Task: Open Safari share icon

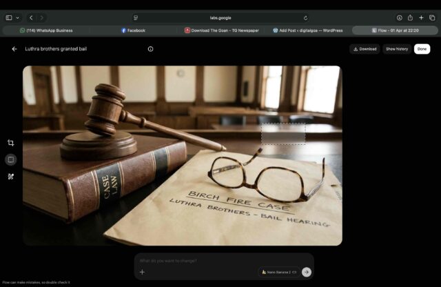Action: coord(410,18)
